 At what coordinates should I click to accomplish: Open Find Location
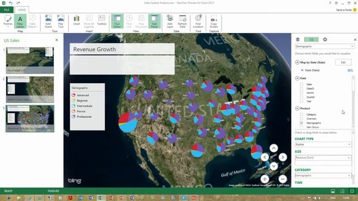point(198,21)
